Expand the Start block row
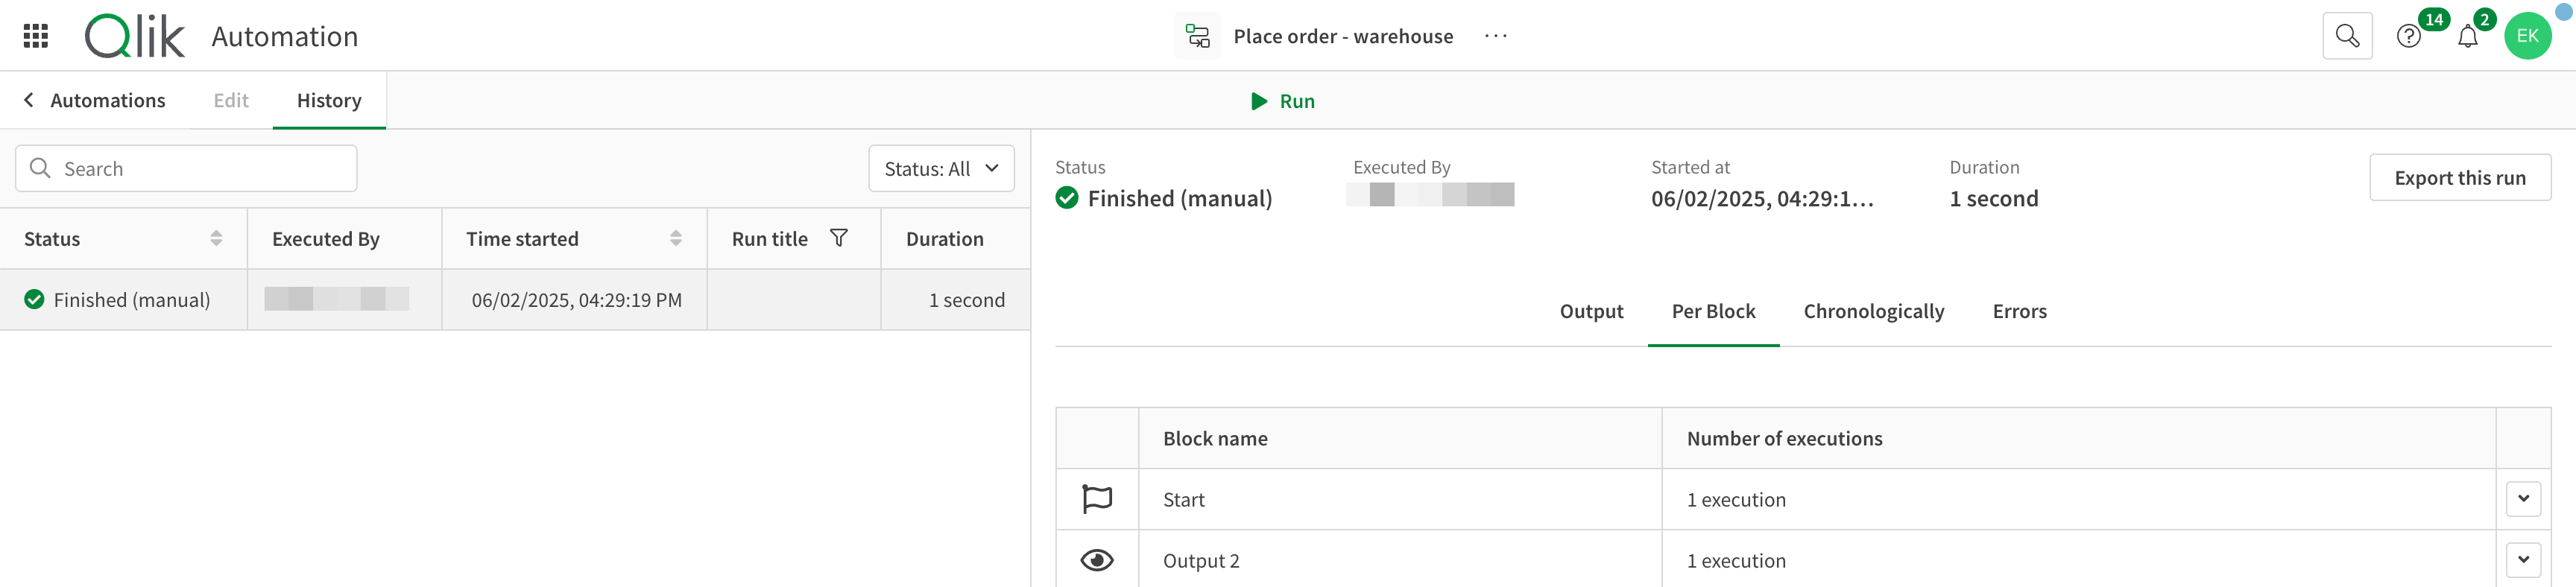 point(2523,499)
